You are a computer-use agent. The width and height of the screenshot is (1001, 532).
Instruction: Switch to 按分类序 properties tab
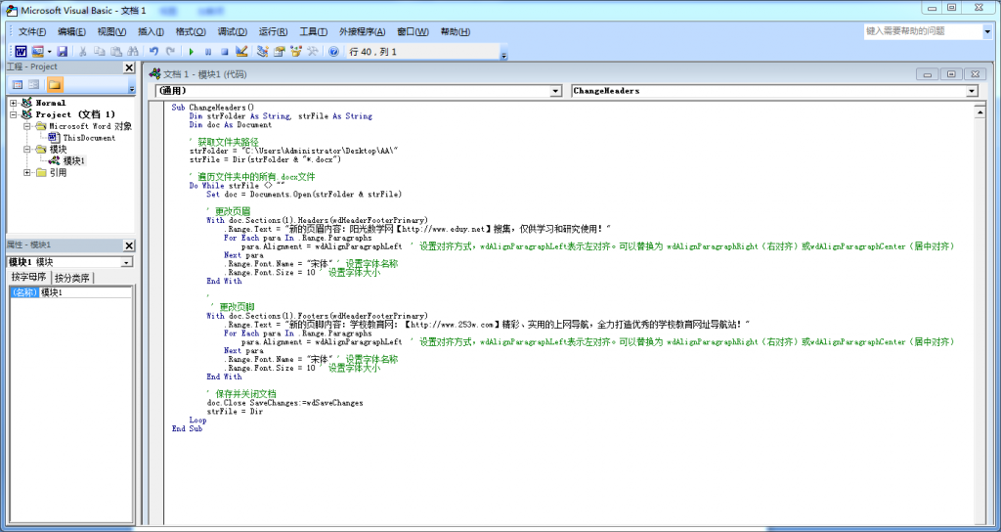click(x=73, y=278)
